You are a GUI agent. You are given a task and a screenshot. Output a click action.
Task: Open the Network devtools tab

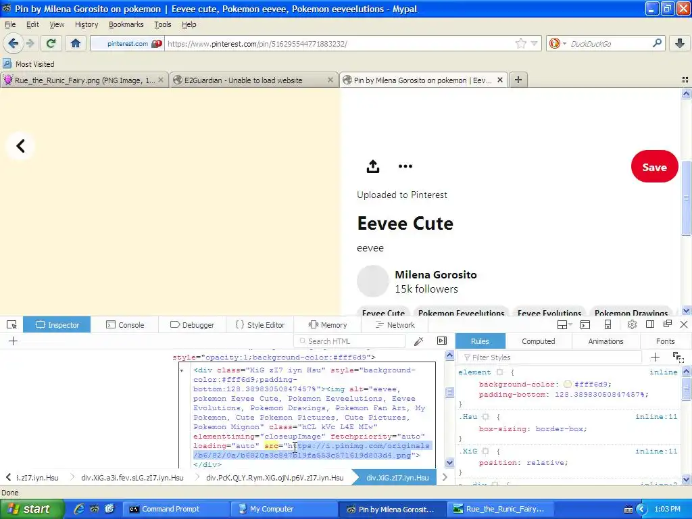395,325
